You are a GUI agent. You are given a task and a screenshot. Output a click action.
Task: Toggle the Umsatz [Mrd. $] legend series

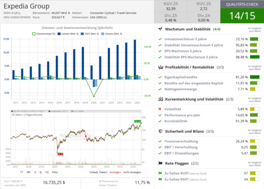tap(68, 34)
